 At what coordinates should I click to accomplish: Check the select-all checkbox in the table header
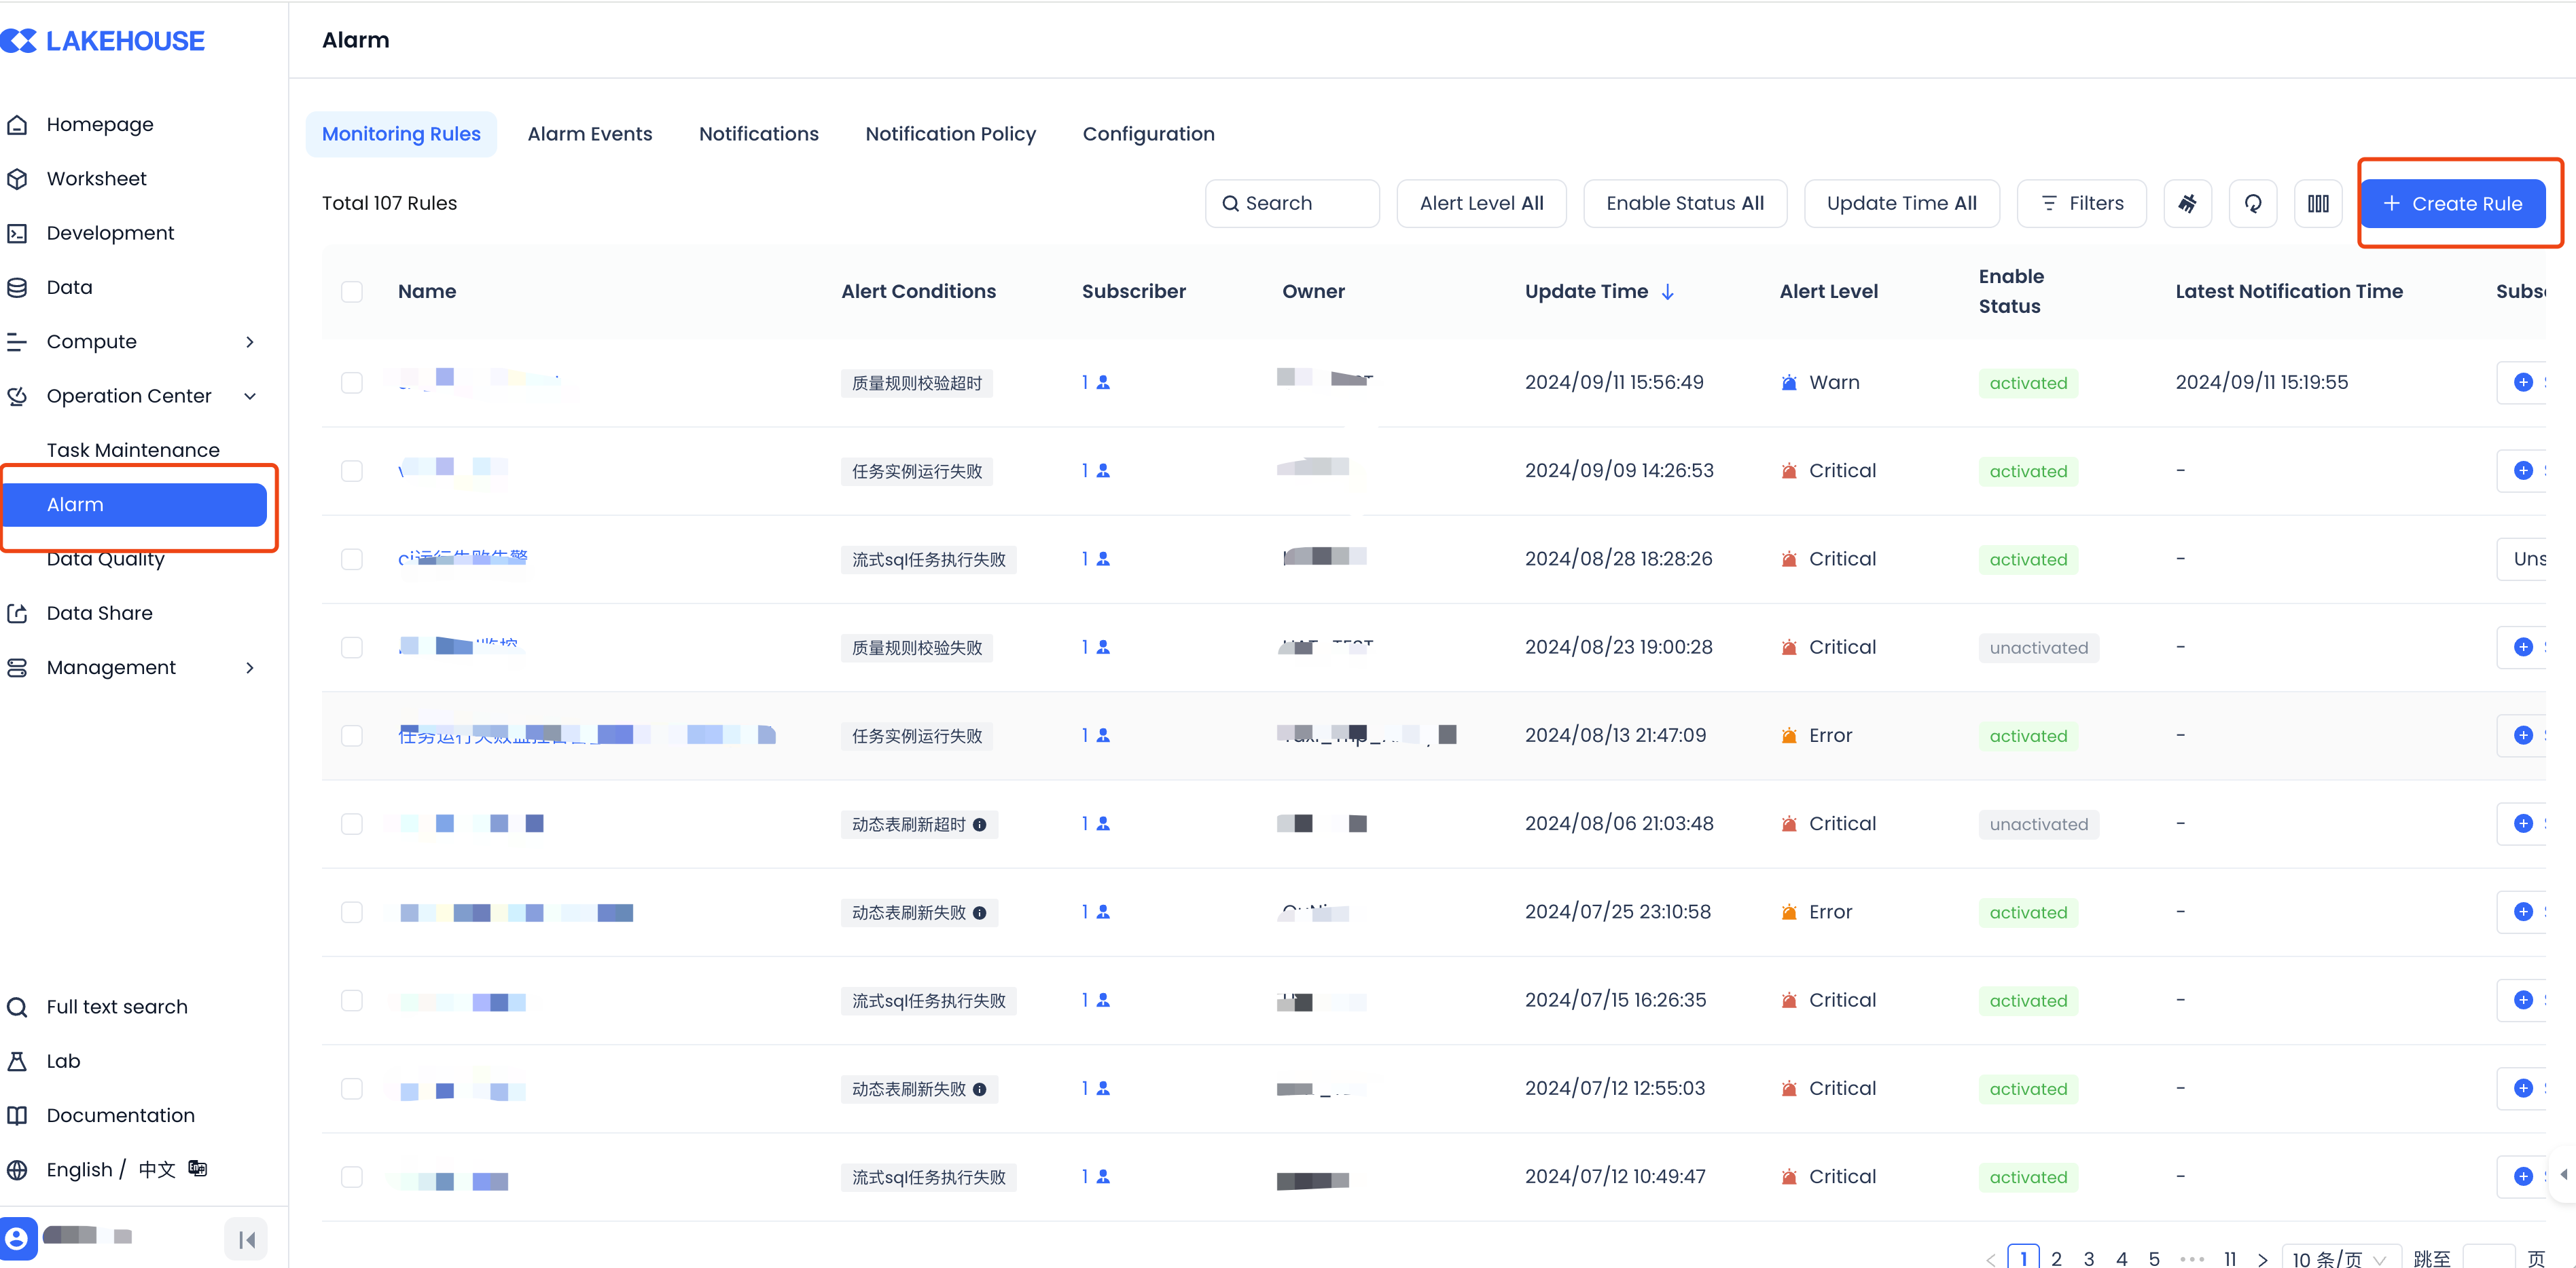point(352,292)
